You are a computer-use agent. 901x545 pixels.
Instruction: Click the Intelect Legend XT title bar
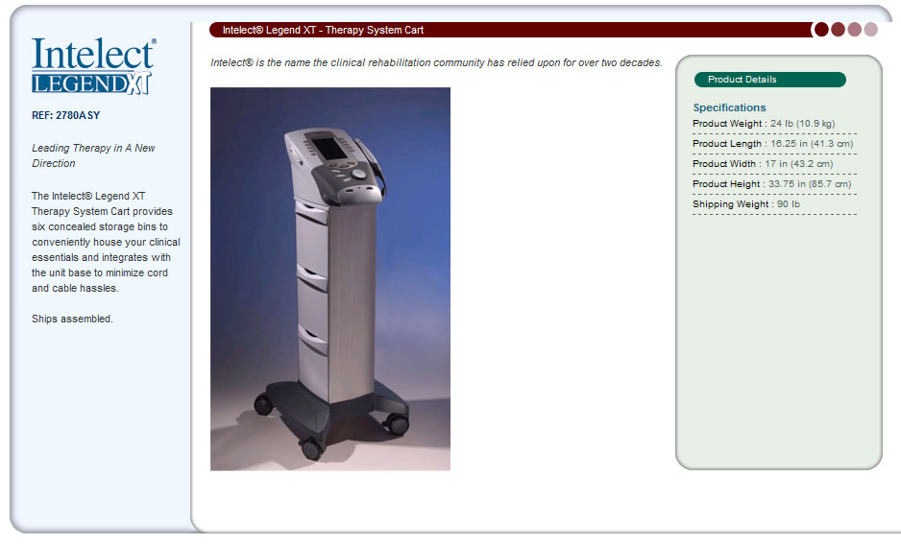coord(510,30)
